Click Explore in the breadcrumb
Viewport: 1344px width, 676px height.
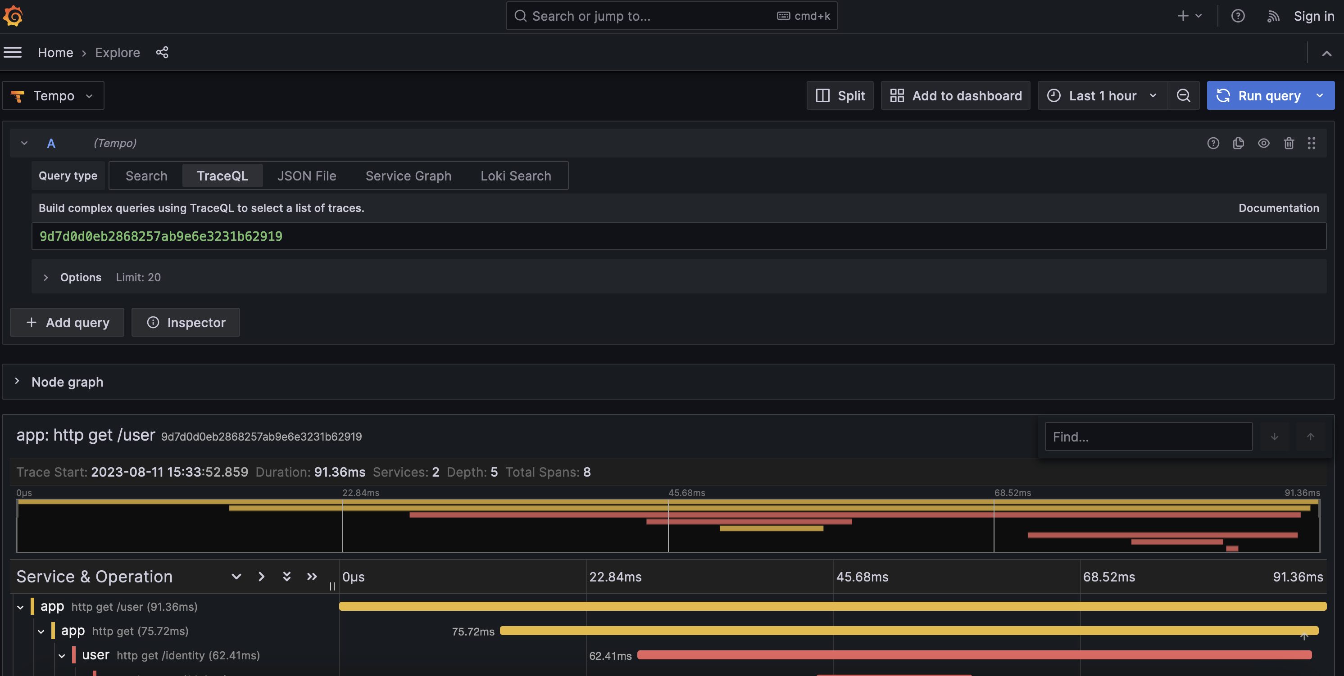pos(118,53)
